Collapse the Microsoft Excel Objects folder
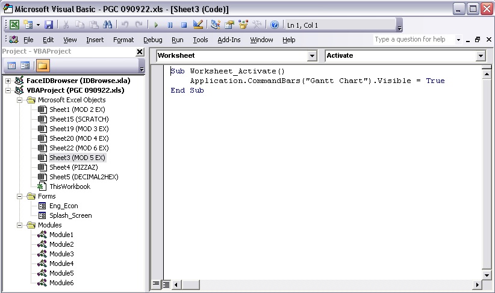 20,100
